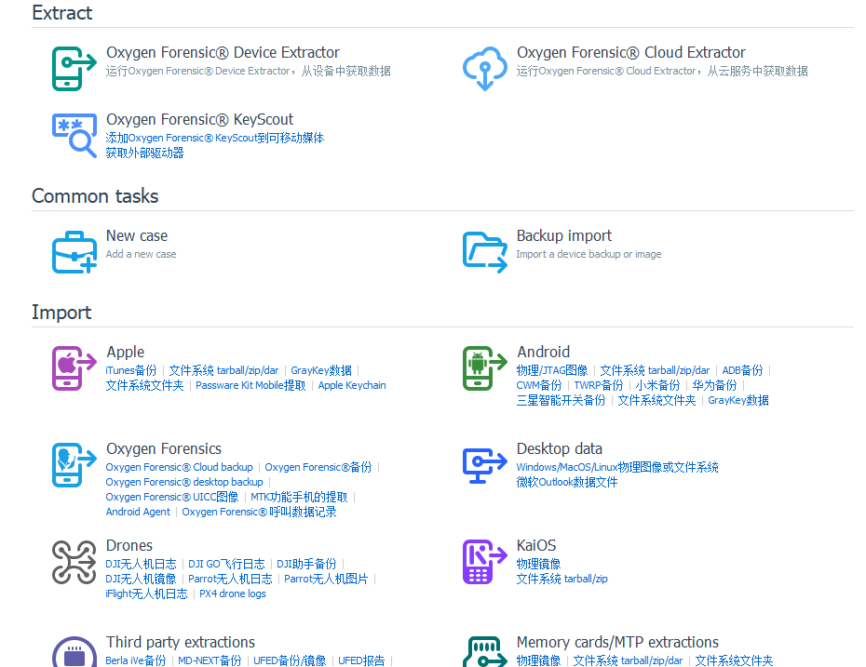The image size is (866, 667).
Task: Click the UFED报告 link
Action: coord(361,660)
